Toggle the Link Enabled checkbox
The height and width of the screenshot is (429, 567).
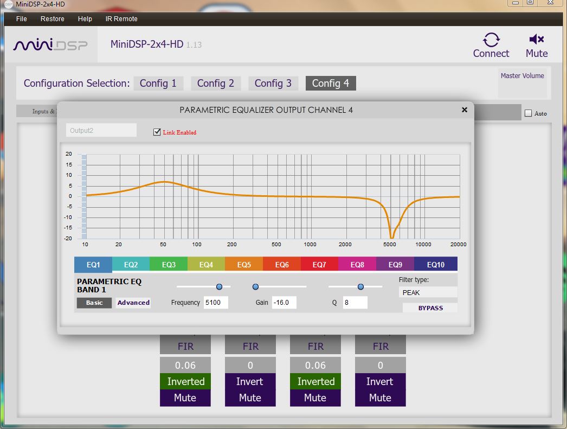point(157,132)
